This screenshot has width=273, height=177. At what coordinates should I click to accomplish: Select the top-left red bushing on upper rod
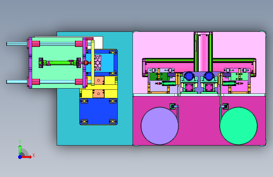tap(36, 44)
